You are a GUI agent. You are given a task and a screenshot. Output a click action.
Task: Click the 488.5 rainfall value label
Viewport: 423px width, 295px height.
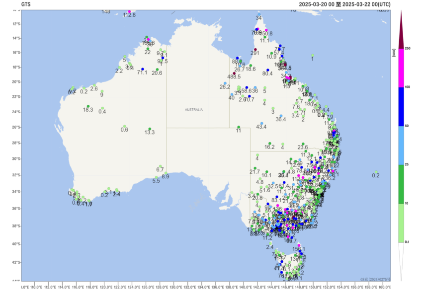coord(234,77)
